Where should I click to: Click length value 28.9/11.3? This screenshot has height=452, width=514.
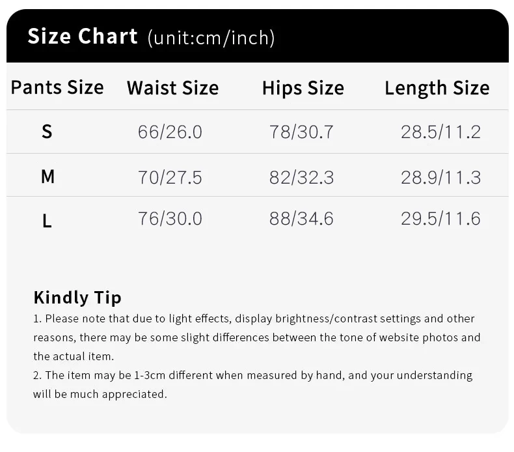click(x=440, y=177)
